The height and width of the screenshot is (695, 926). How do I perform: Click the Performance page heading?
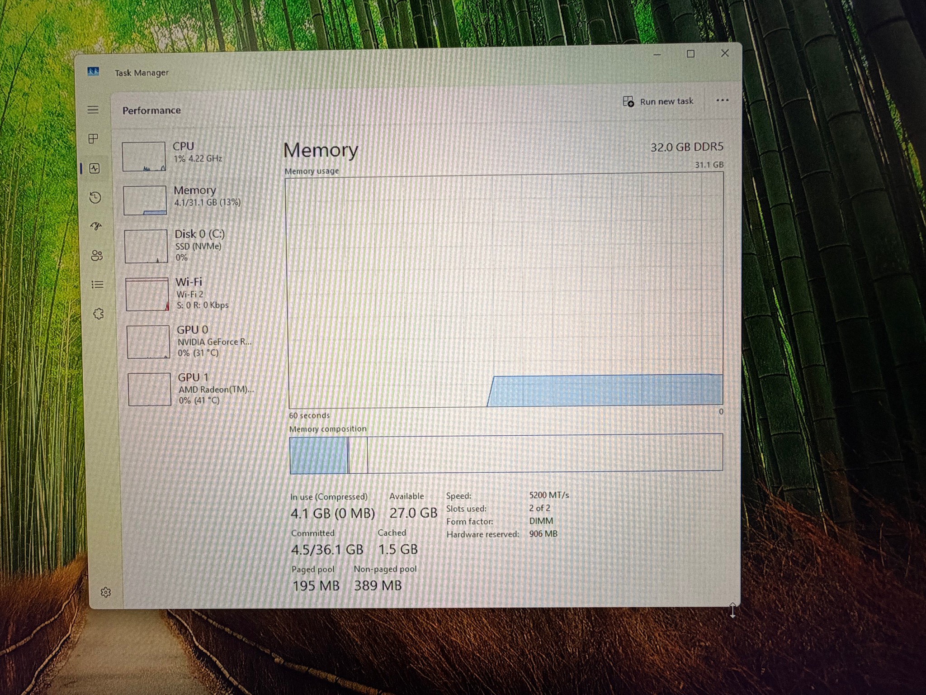pyautogui.click(x=151, y=110)
